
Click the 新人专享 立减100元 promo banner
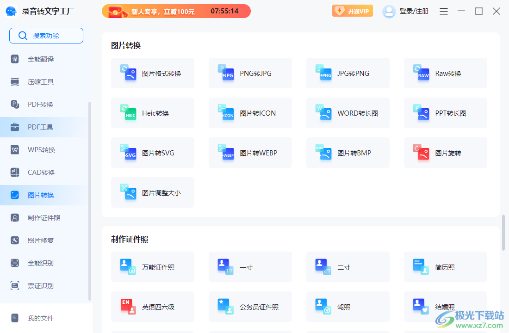pos(176,11)
